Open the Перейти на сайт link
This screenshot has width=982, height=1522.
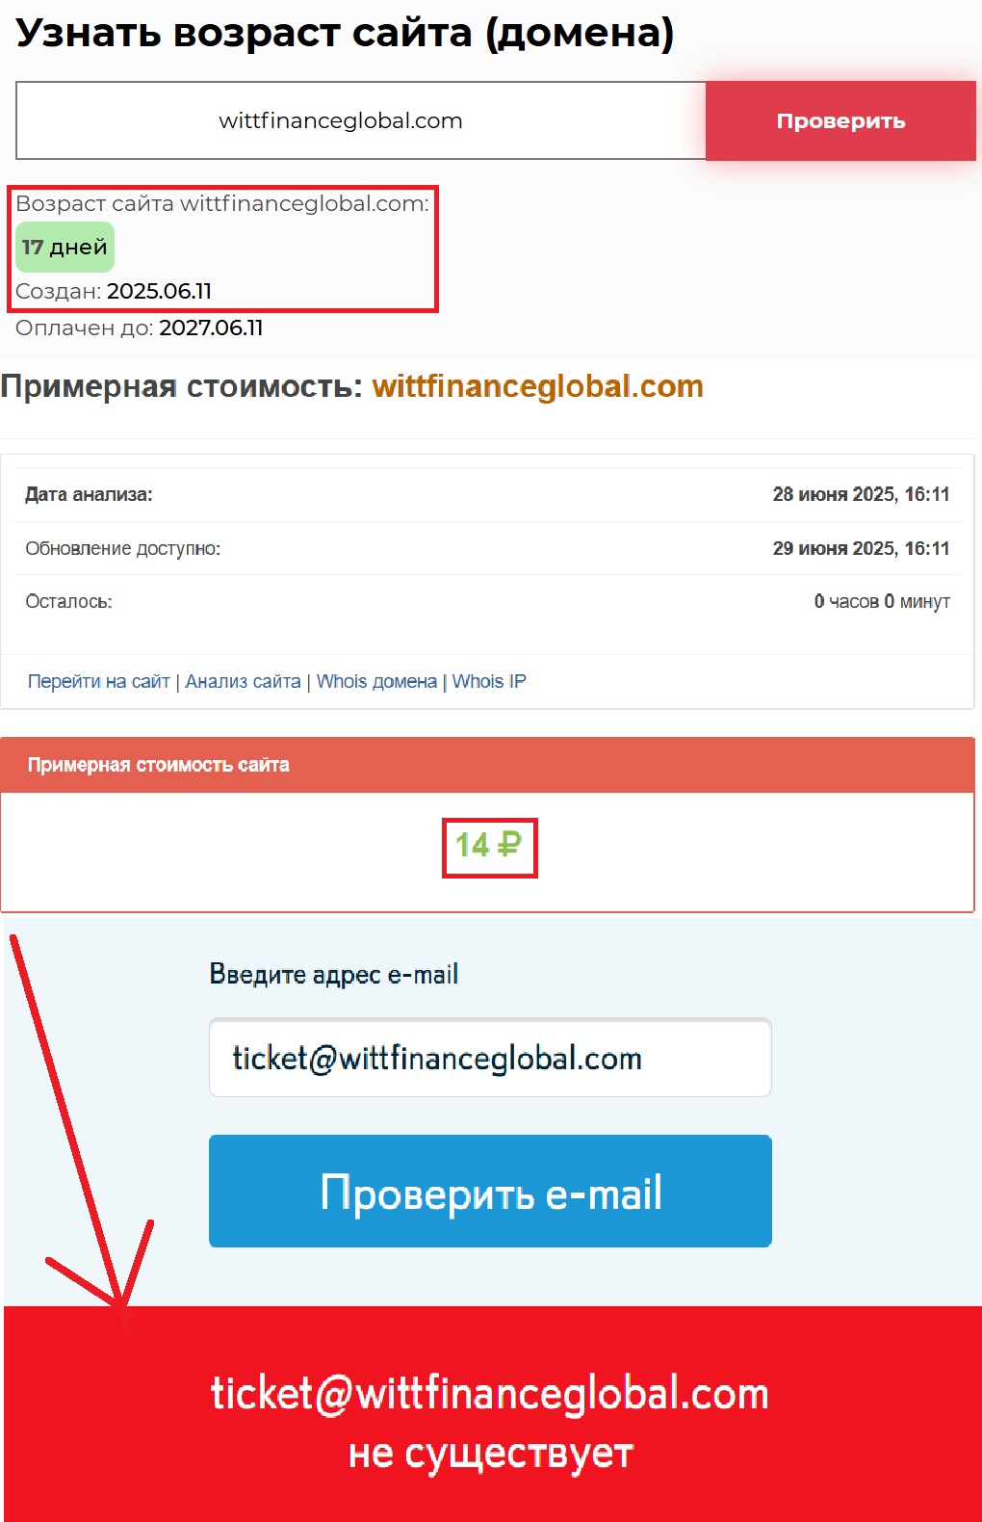(98, 682)
